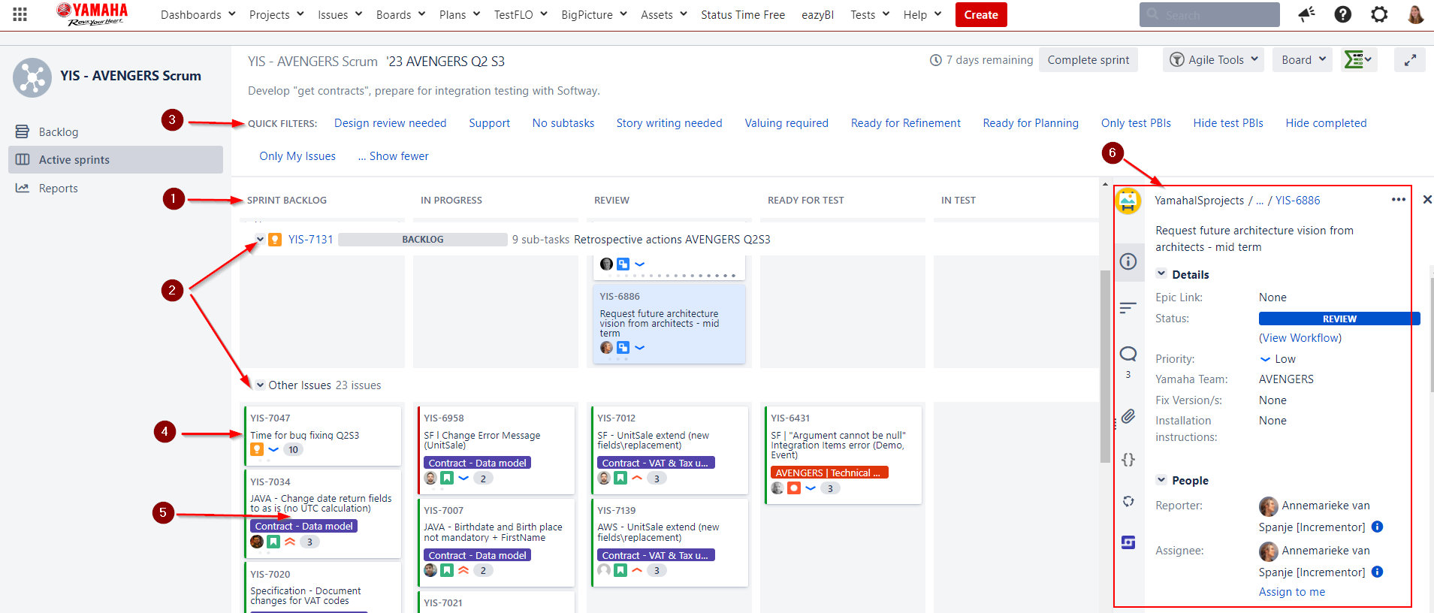Collapse the People section

pos(1161,480)
